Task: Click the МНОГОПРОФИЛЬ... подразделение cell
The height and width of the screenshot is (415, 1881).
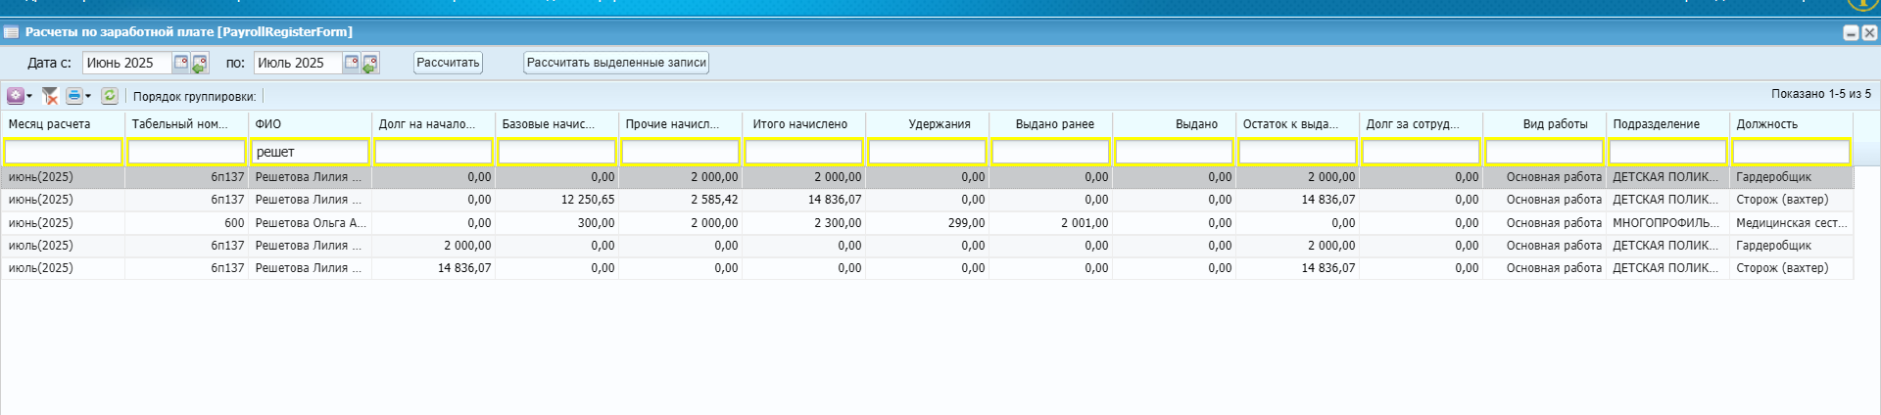Action: click(x=1668, y=223)
